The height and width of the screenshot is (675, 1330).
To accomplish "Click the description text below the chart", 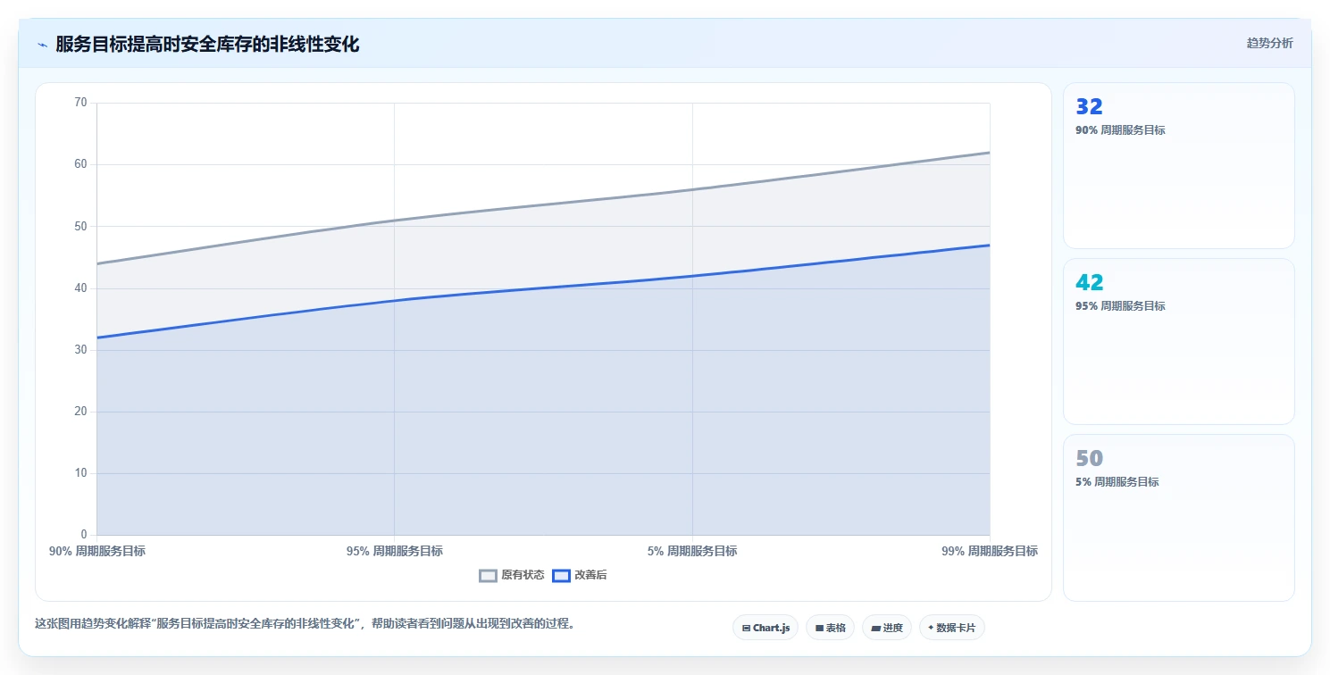I will point(305,623).
